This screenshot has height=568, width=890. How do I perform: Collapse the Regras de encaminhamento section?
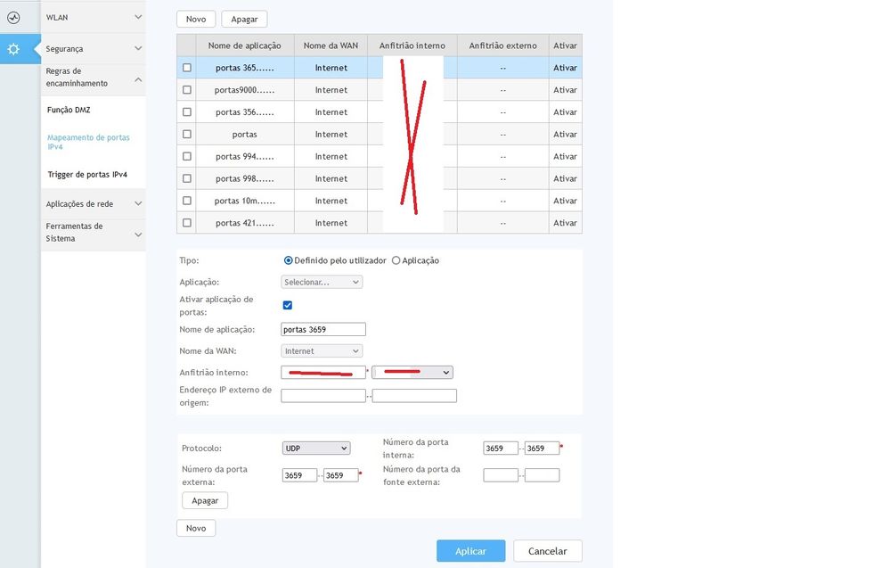pos(94,78)
